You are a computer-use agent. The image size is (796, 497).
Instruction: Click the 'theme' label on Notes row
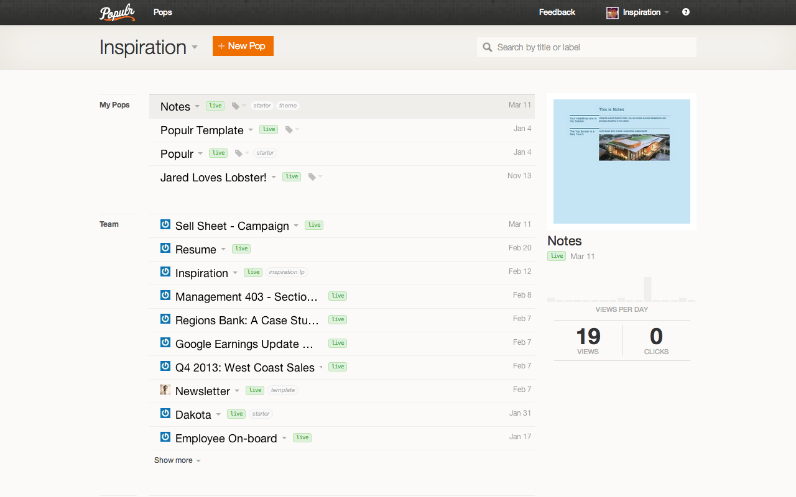(x=288, y=106)
